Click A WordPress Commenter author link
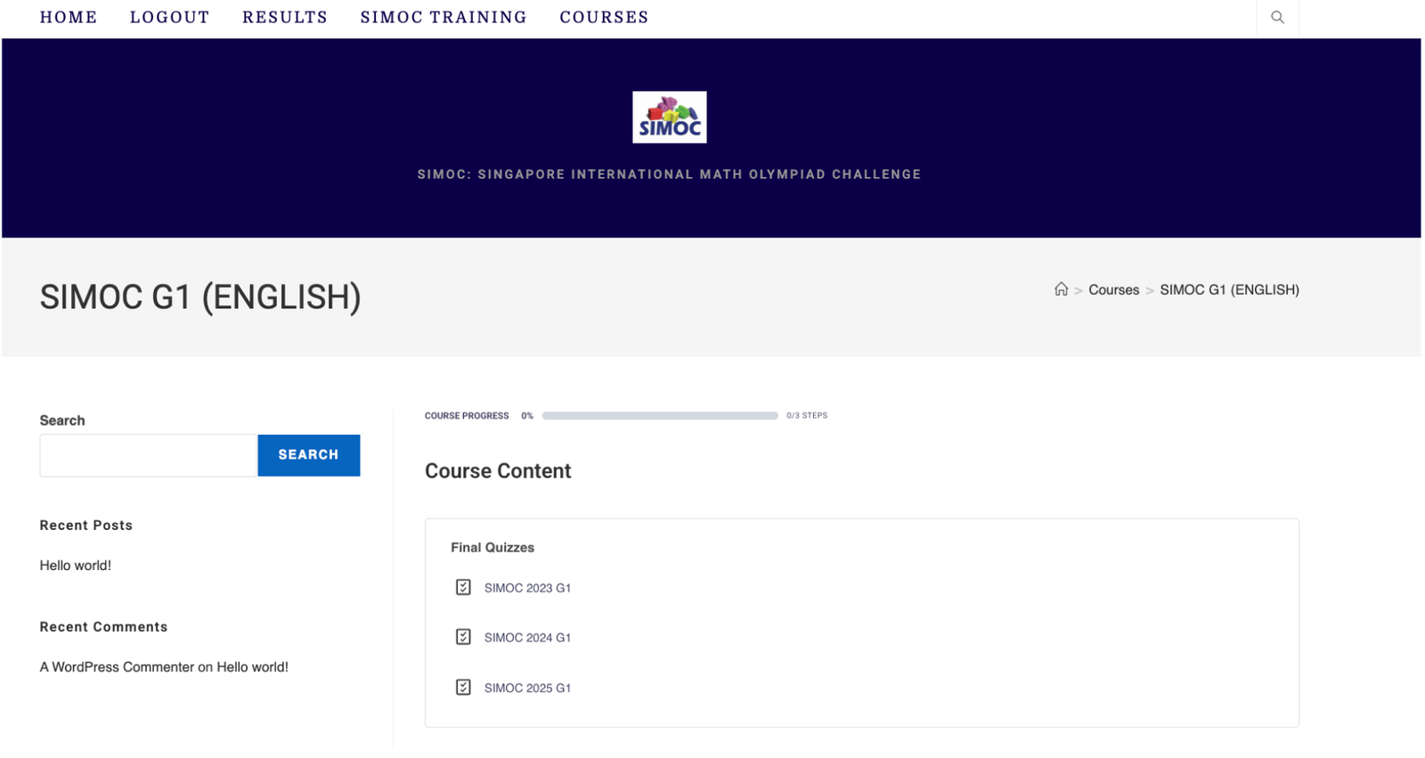 [x=117, y=667]
